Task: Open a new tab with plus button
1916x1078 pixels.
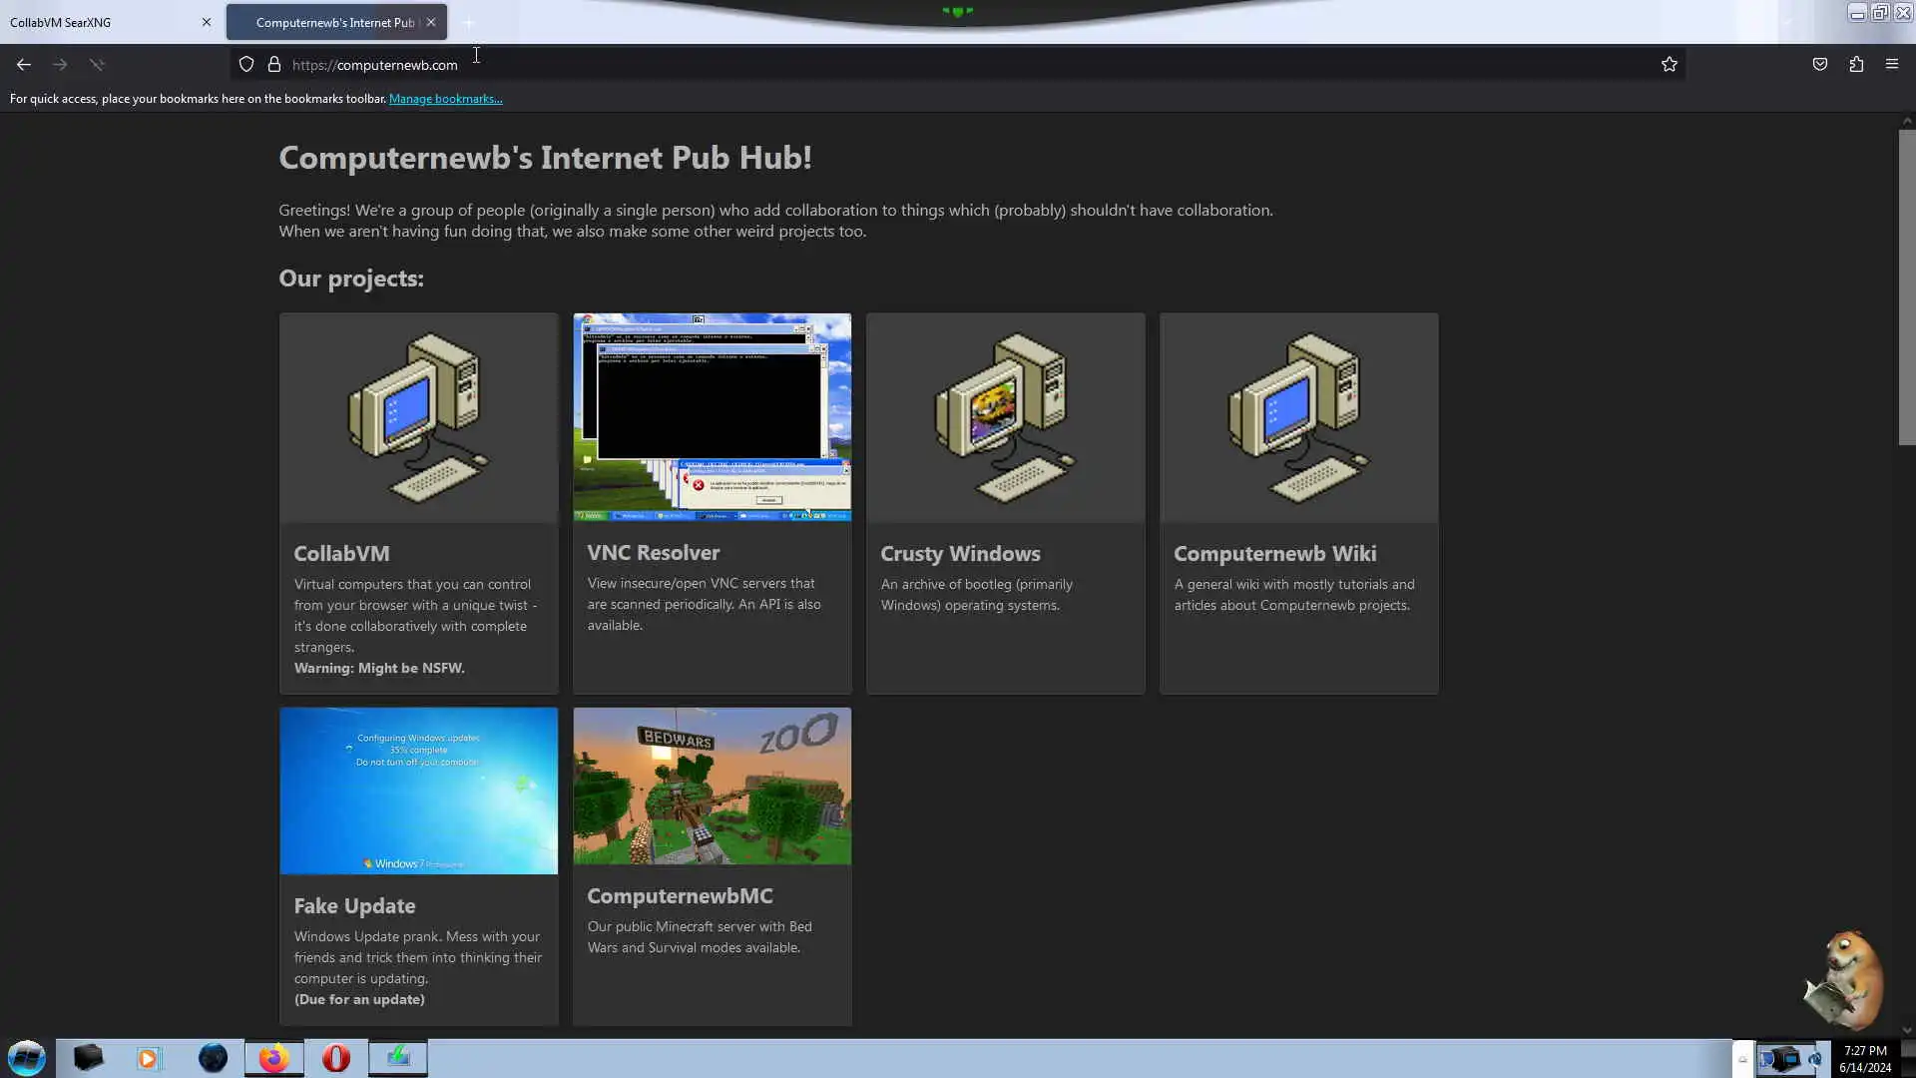Action: click(x=468, y=22)
